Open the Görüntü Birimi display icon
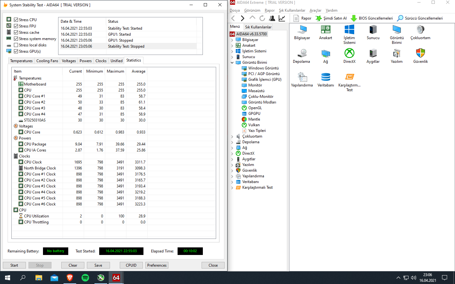Screen dimensions: 455x284 click(397, 34)
